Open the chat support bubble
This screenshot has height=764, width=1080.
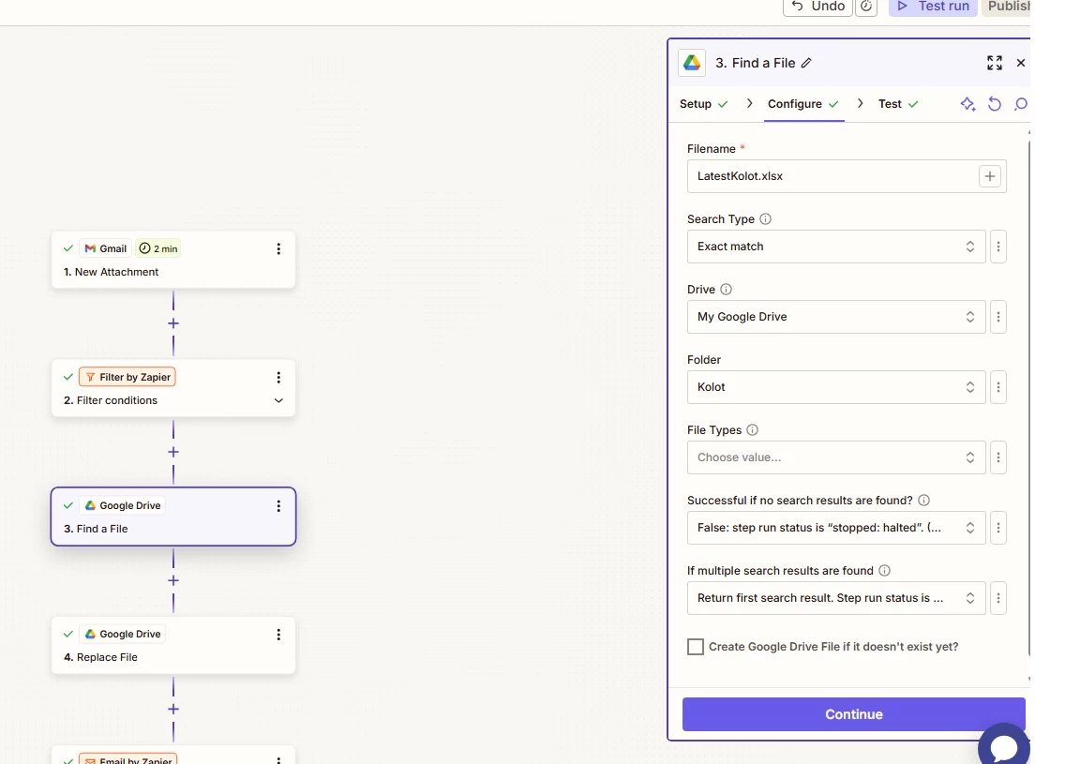coord(1003,746)
